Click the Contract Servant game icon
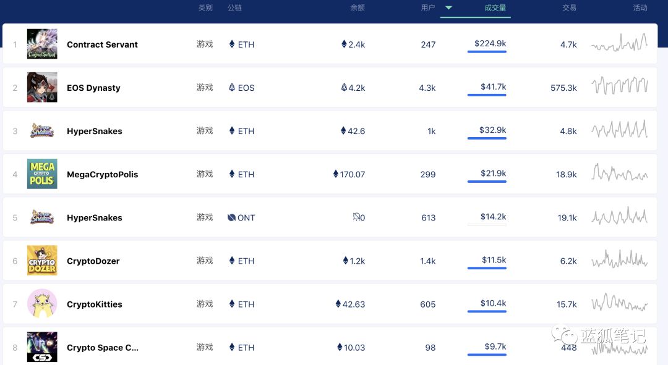The image size is (668, 365). point(42,44)
